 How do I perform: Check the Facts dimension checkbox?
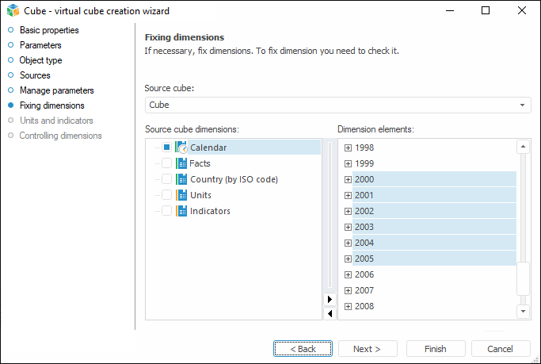166,163
